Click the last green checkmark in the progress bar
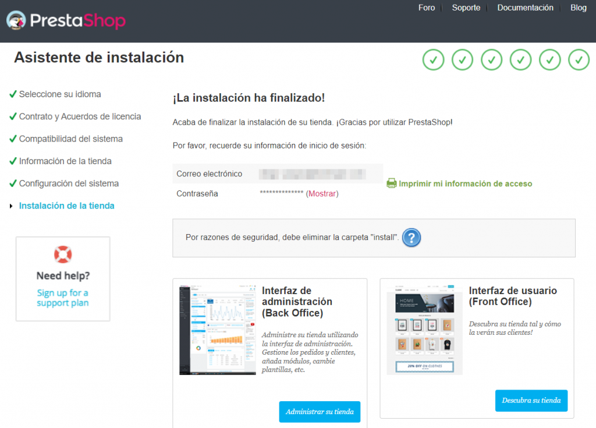596x428 pixels. (579, 59)
